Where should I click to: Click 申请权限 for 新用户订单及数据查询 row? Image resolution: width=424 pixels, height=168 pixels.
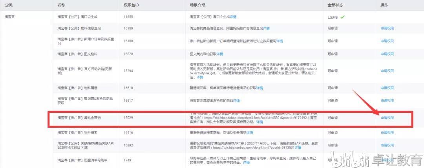point(387,41)
